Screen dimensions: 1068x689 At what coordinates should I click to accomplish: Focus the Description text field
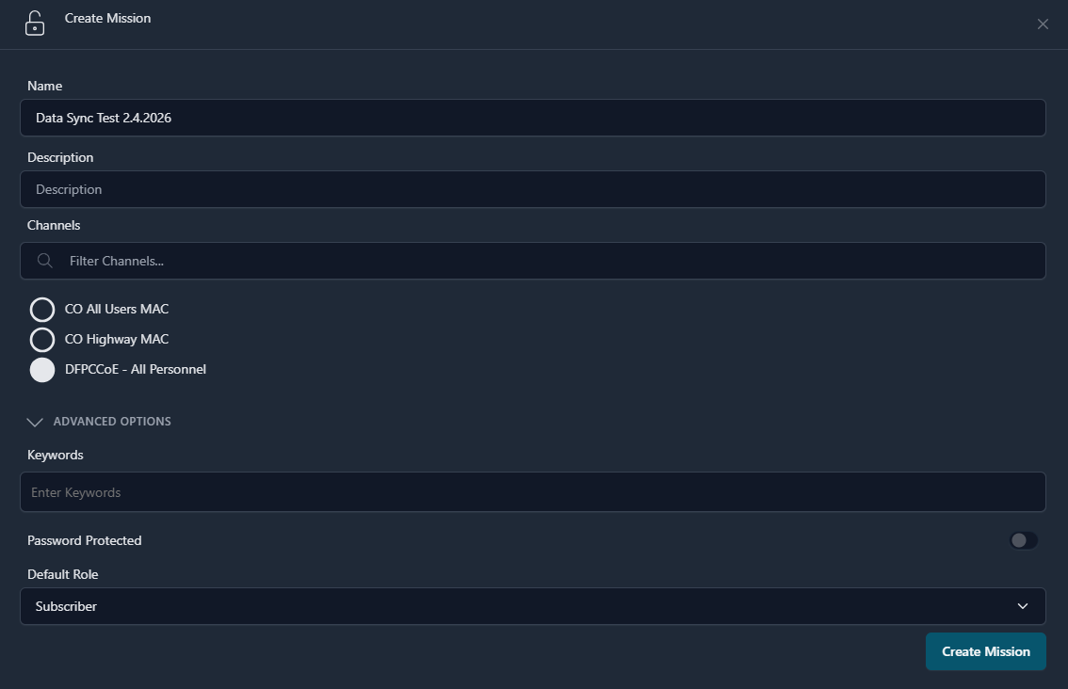[x=532, y=189]
